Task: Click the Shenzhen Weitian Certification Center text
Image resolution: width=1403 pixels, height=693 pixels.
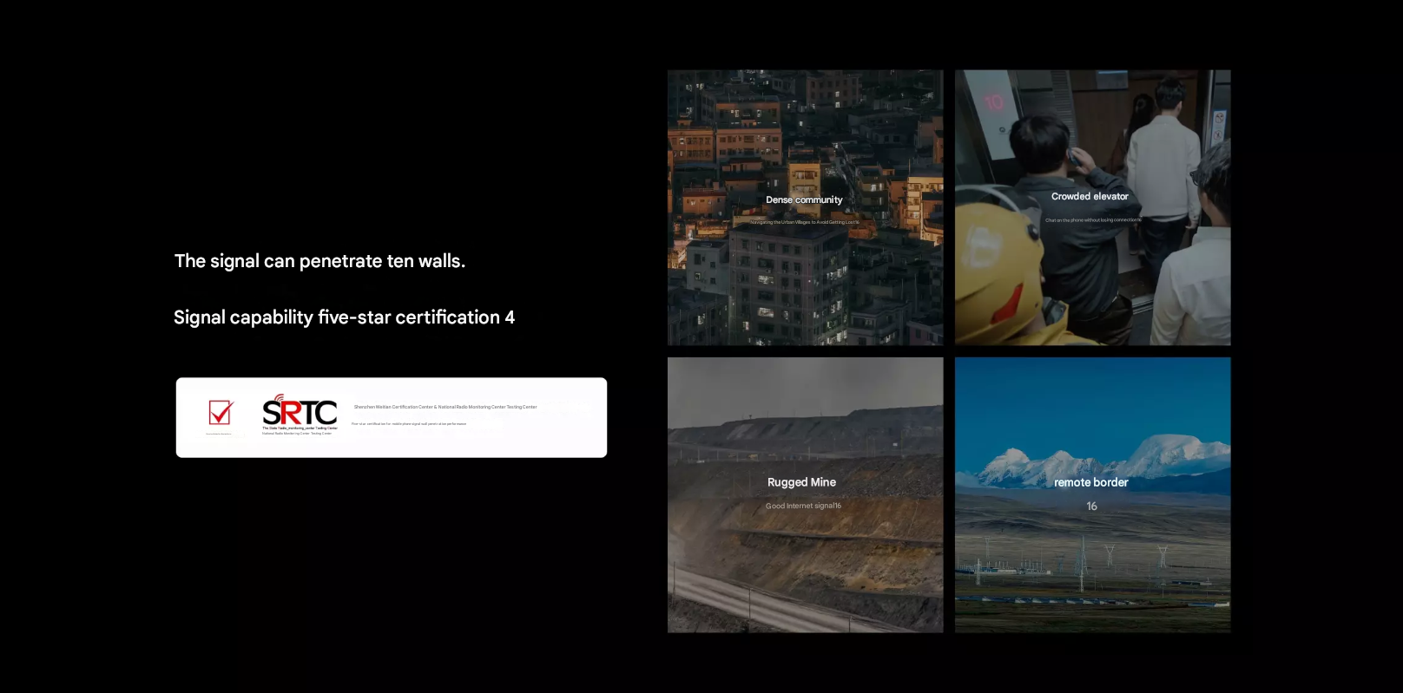Action: [x=445, y=407]
